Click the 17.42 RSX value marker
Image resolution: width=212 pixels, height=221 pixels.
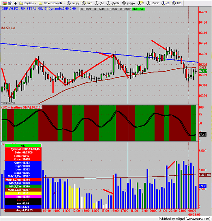tap(202, 135)
